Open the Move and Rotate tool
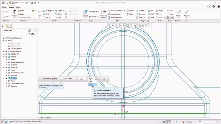 [x=104, y=14]
